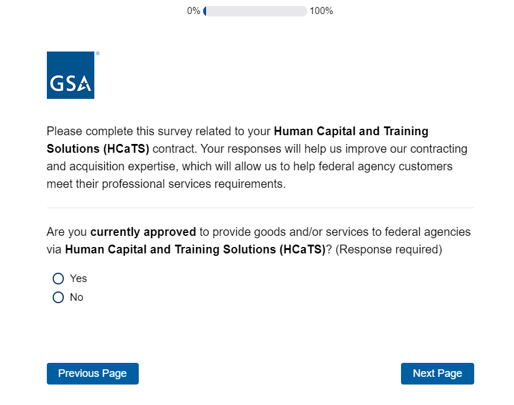Go to the Next Page
Image resolution: width=514 pixels, height=405 pixels.
pos(437,373)
